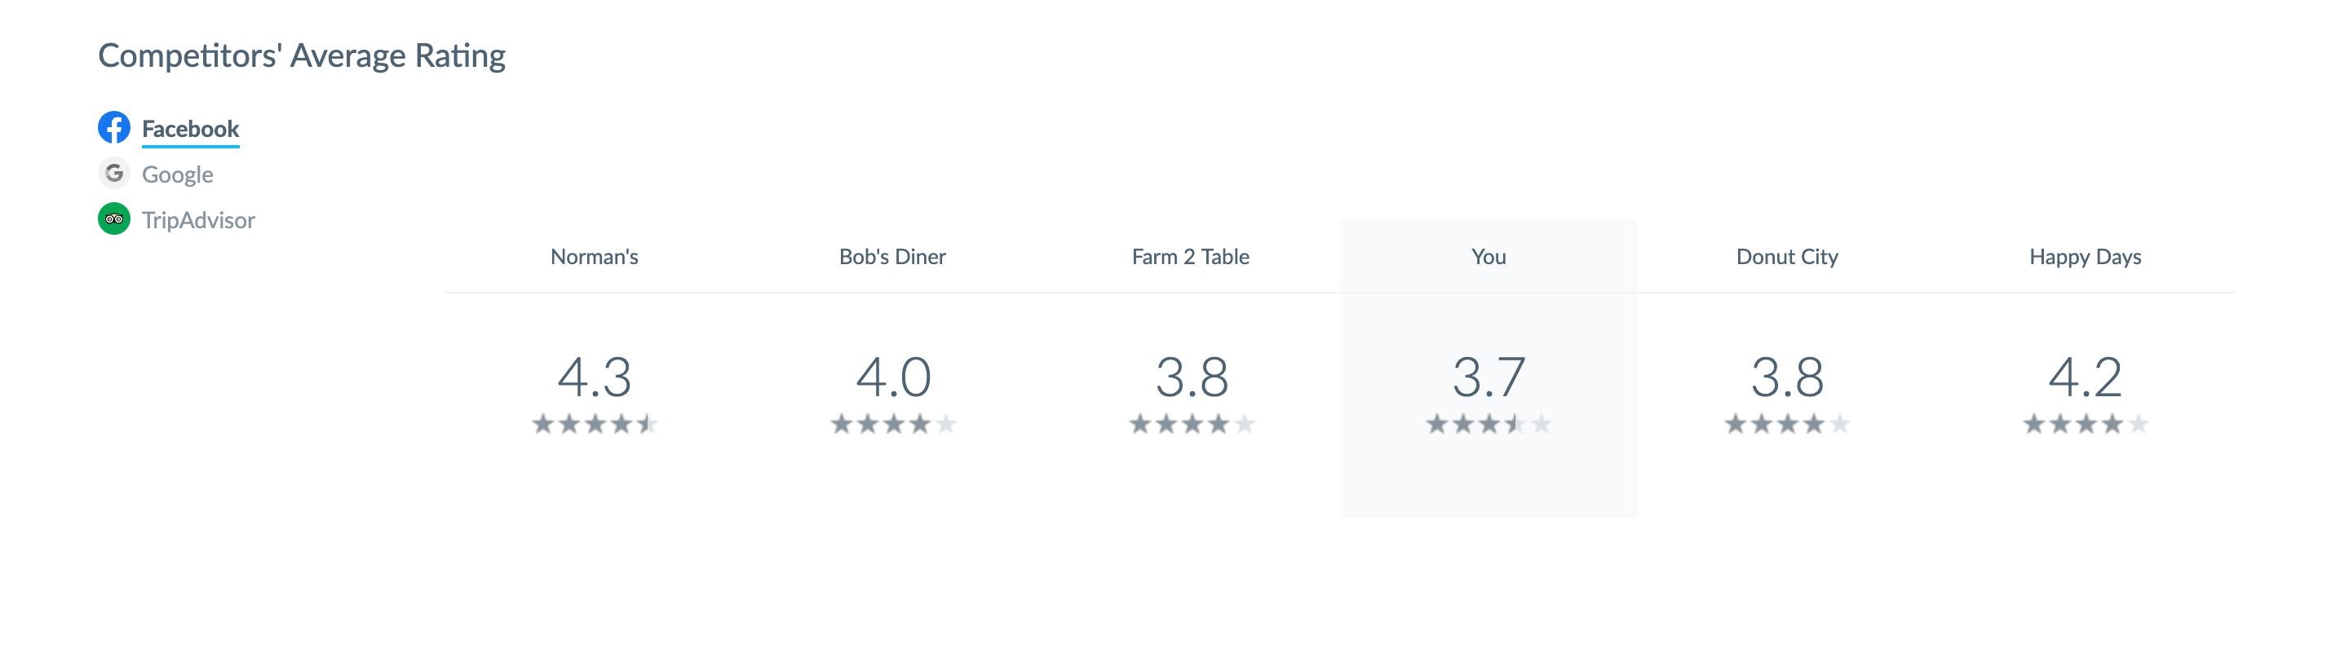
Task: Select the Farm 2 Table header
Action: point(1191,257)
